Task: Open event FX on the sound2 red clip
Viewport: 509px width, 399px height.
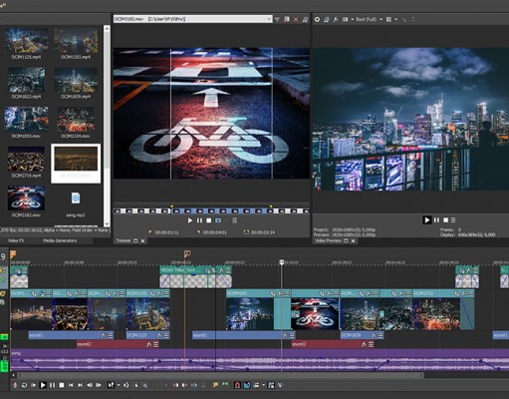Action: click(149, 344)
